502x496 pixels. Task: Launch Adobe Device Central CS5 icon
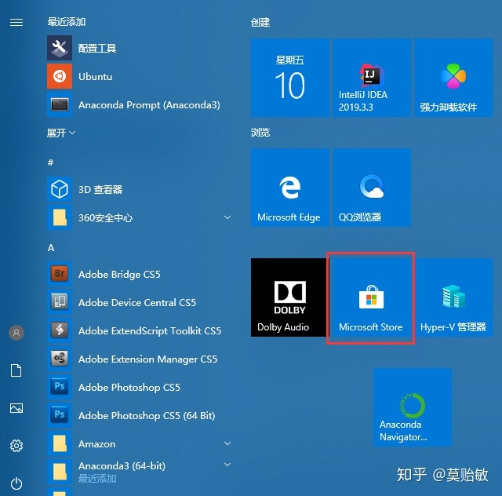tap(60, 302)
